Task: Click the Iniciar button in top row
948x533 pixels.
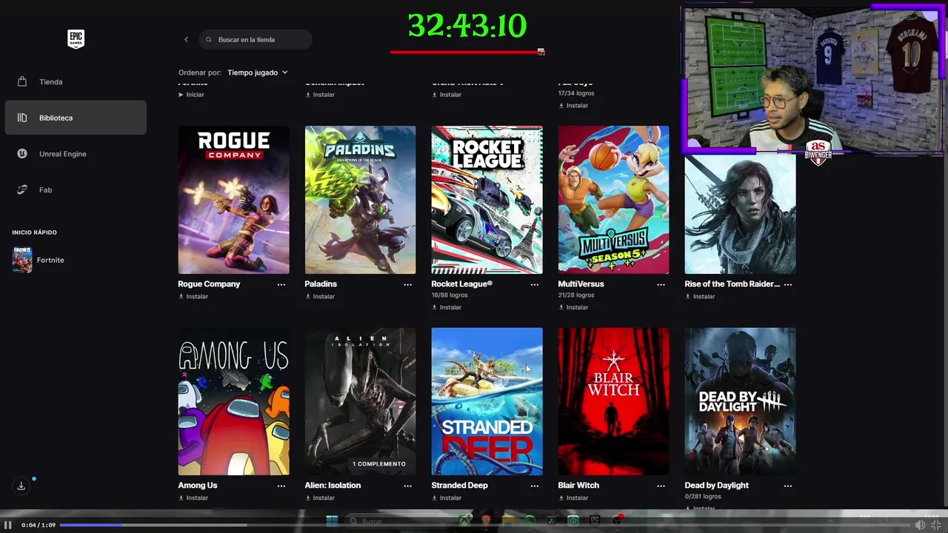Action: coord(191,95)
